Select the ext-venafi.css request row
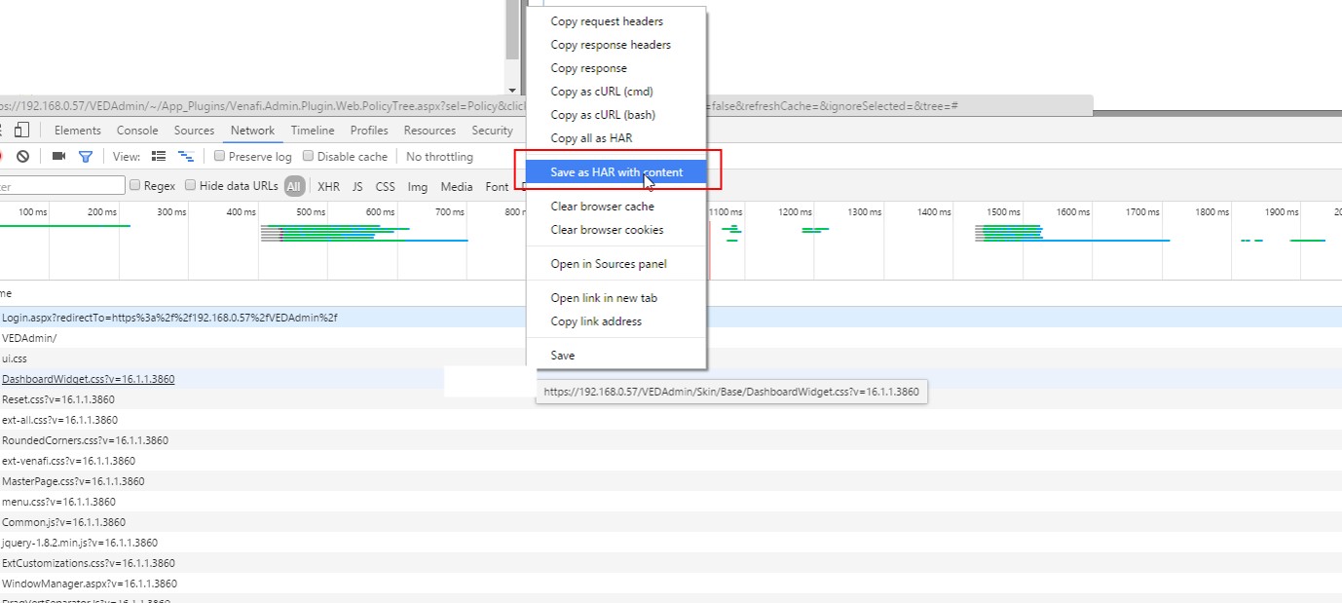1342x603 pixels. pyautogui.click(x=671, y=461)
